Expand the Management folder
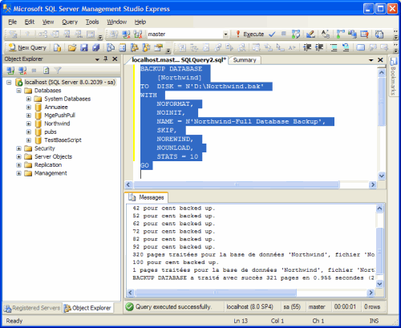This screenshot has width=401, height=328. [x=18, y=173]
